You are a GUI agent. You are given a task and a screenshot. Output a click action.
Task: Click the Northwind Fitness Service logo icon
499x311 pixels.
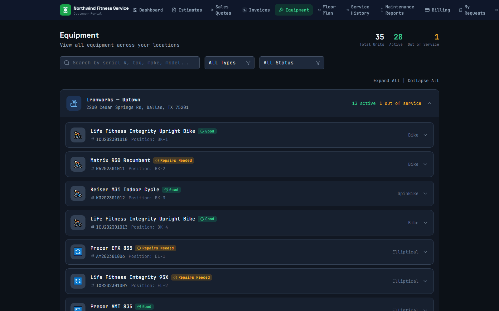pos(65,10)
